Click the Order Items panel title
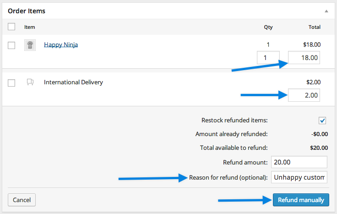 tap(27, 11)
